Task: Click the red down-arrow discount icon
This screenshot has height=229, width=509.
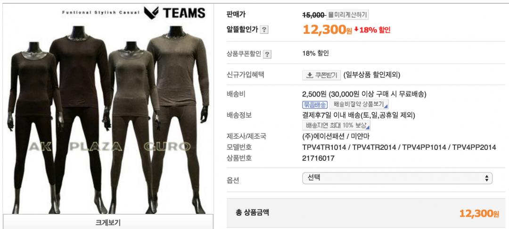Action: tap(356, 30)
